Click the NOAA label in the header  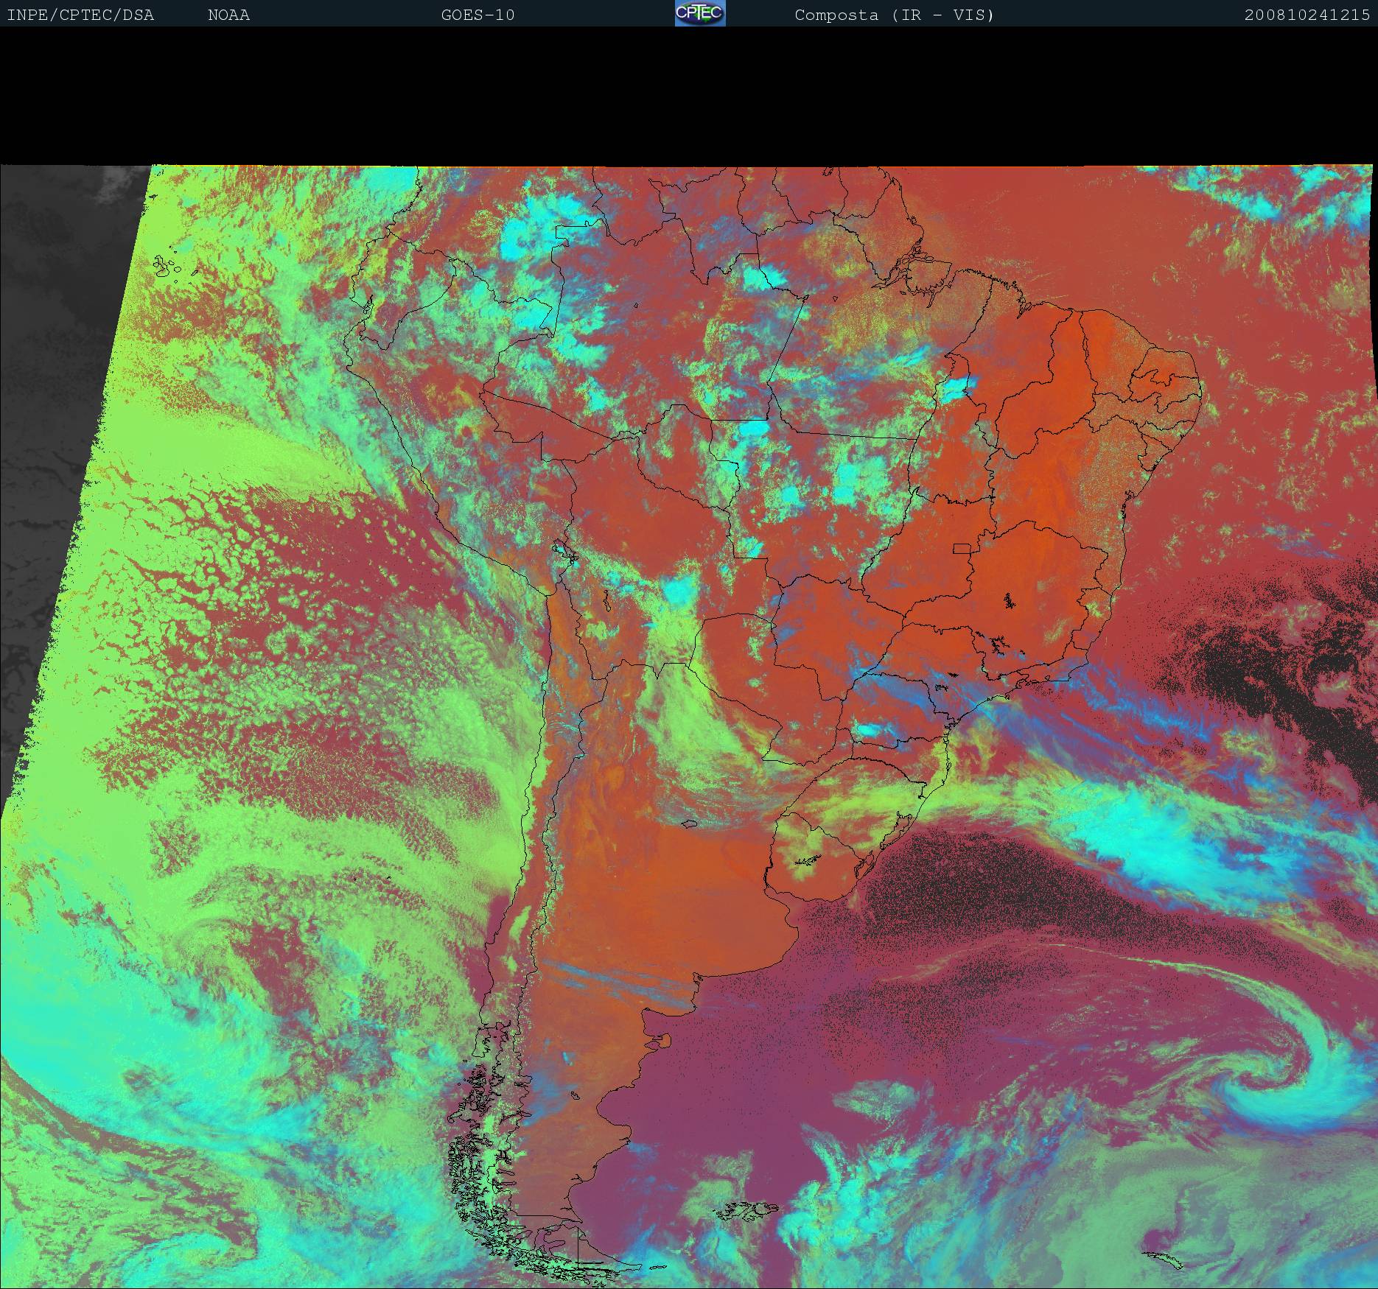(x=228, y=15)
